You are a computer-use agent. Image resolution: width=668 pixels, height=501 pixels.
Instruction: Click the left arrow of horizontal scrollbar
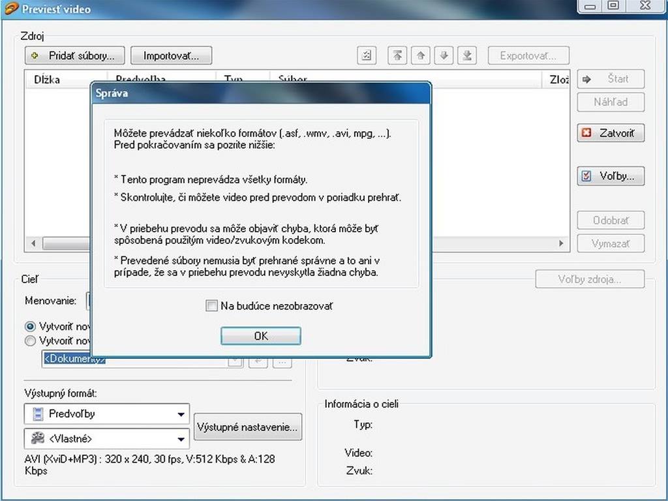click(33, 243)
